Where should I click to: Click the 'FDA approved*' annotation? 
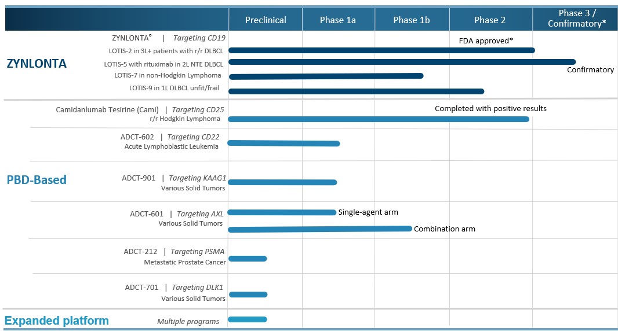tap(486, 41)
